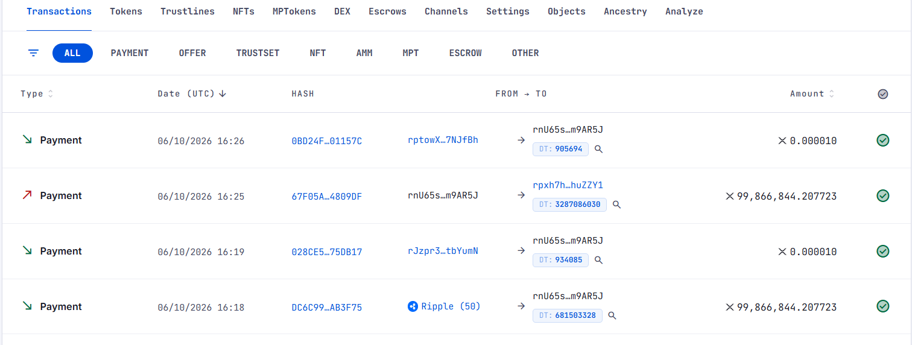Switch to the Tokens tab
Screen dimensions: 912x345
(126, 11)
